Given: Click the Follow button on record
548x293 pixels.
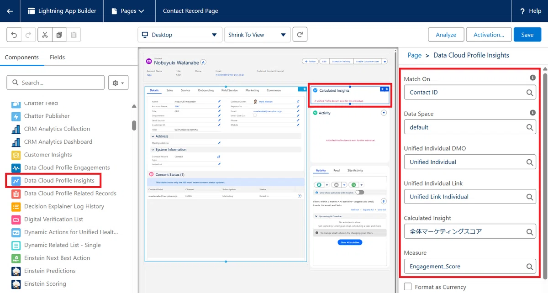Looking at the screenshot, I should click(x=310, y=61).
